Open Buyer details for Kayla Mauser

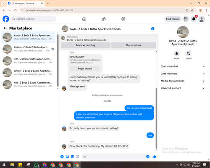click(85, 68)
